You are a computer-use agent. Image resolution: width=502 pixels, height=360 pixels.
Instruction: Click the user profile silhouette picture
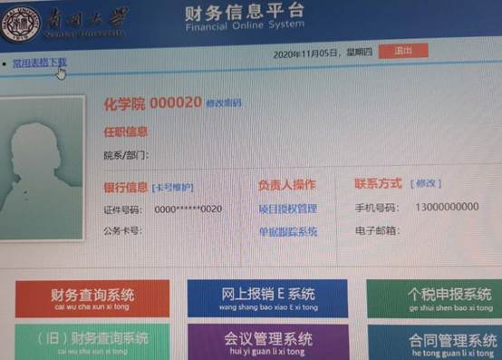(41, 168)
